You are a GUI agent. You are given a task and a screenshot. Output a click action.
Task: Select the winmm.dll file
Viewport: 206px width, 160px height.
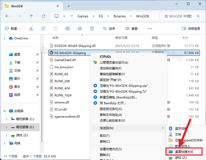tap(62, 102)
